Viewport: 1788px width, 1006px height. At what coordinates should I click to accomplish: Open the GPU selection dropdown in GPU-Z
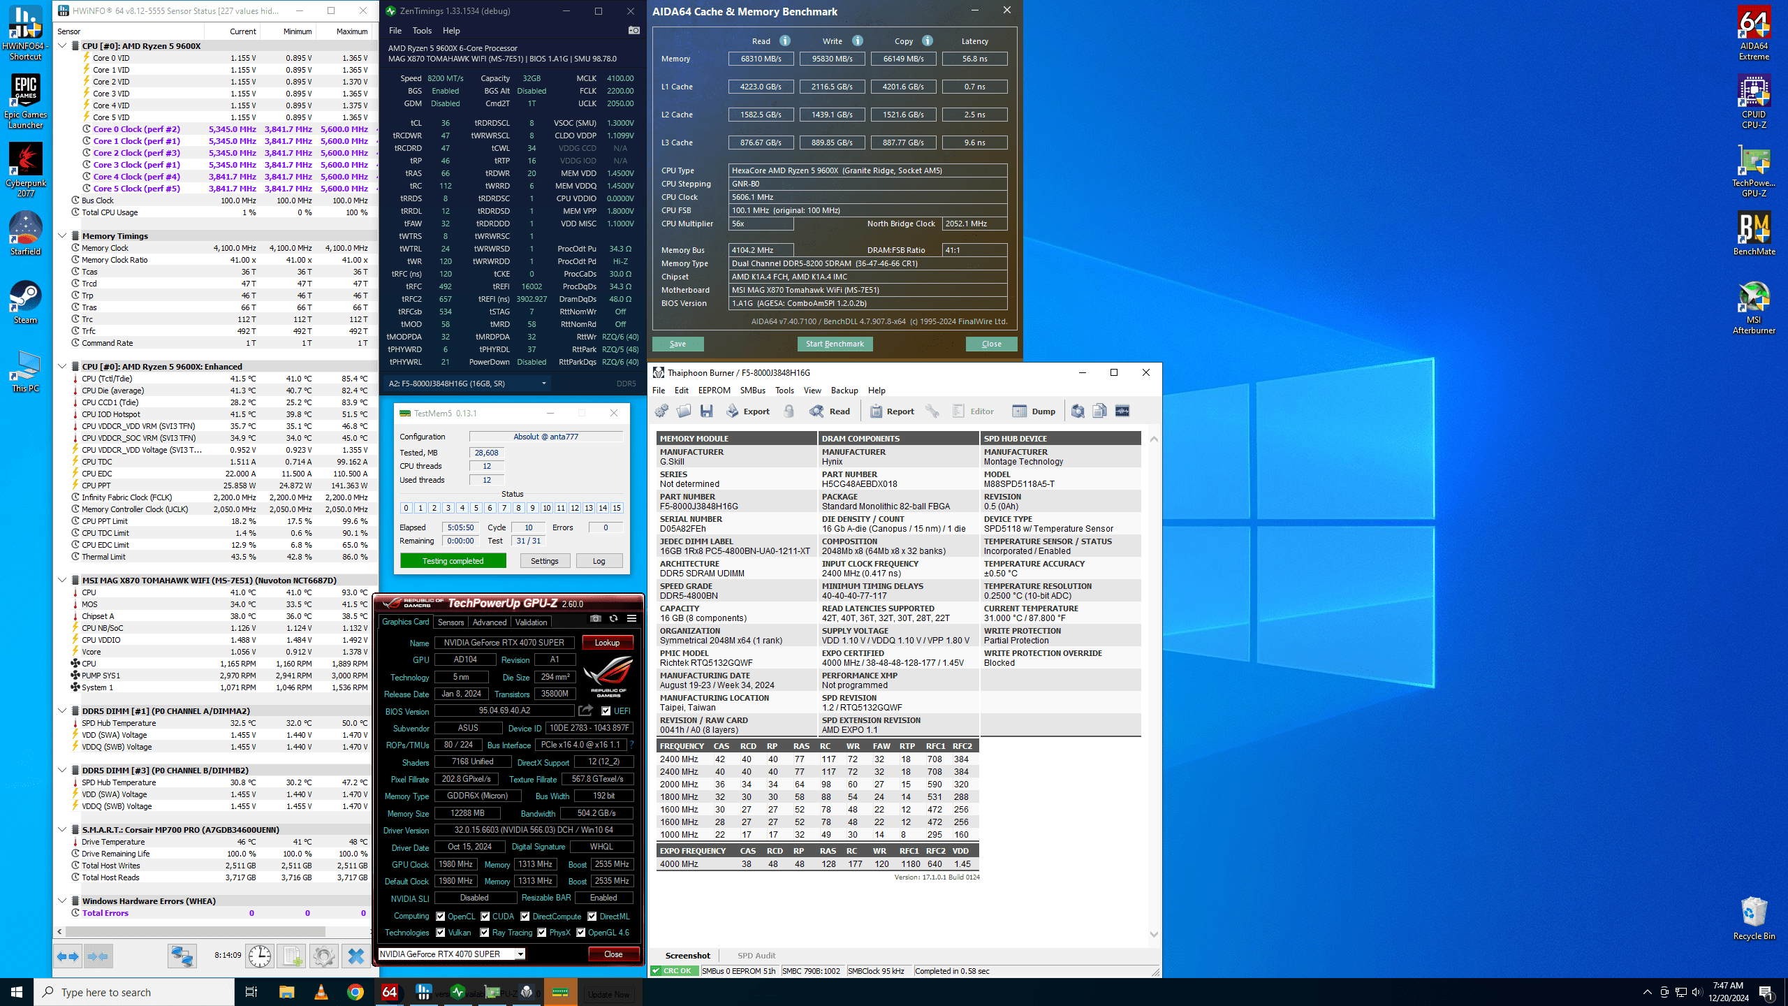520,954
